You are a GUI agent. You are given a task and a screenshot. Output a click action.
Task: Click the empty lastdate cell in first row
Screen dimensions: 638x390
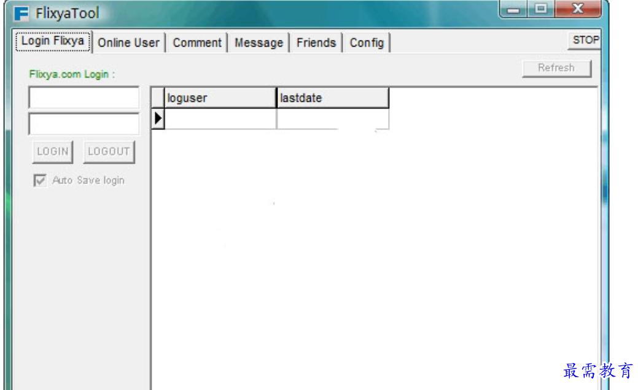[332, 118]
